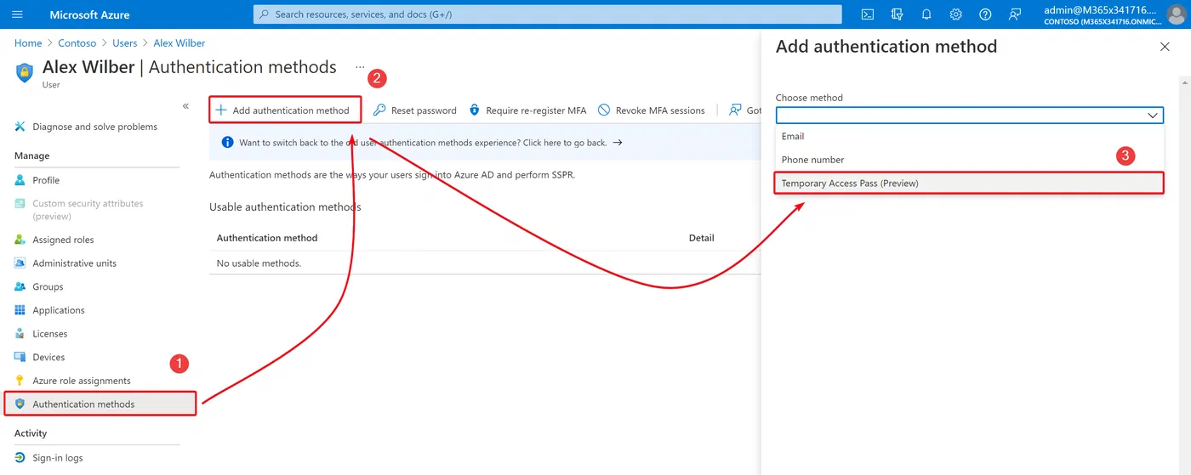Click the Devices icon
This screenshot has width=1191, height=475.
pos(20,357)
